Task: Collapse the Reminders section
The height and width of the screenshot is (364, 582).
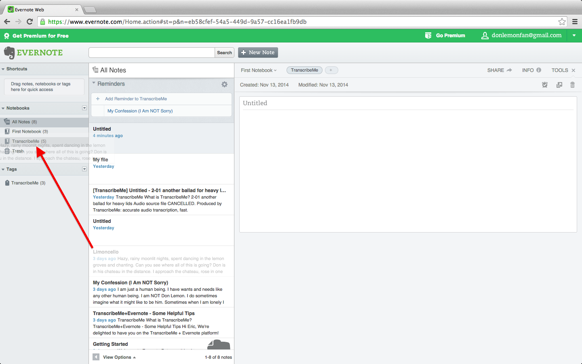Action: pos(94,83)
